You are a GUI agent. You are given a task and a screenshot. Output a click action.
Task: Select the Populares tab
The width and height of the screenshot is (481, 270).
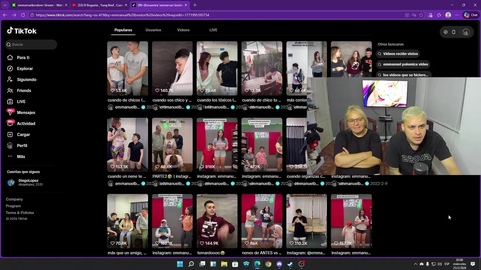click(123, 30)
